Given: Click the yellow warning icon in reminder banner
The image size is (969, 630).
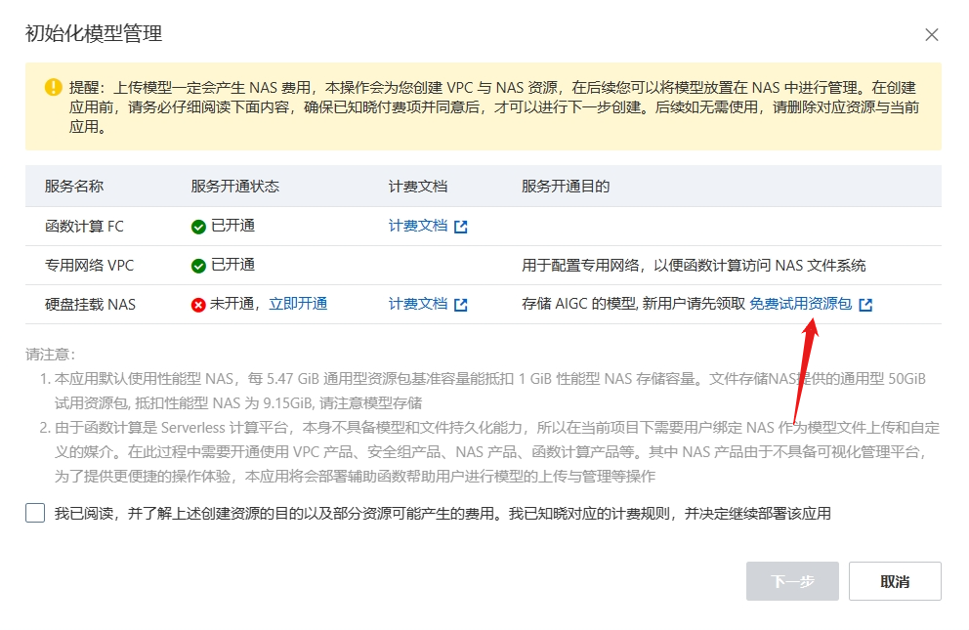Looking at the screenshot, I should point(54,87).
